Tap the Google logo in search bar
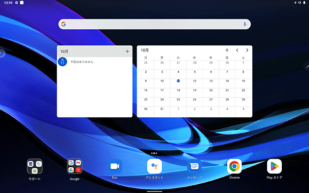 pos(63,24)
